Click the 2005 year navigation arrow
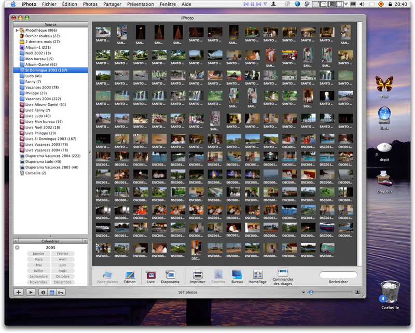 coord(17,247)
